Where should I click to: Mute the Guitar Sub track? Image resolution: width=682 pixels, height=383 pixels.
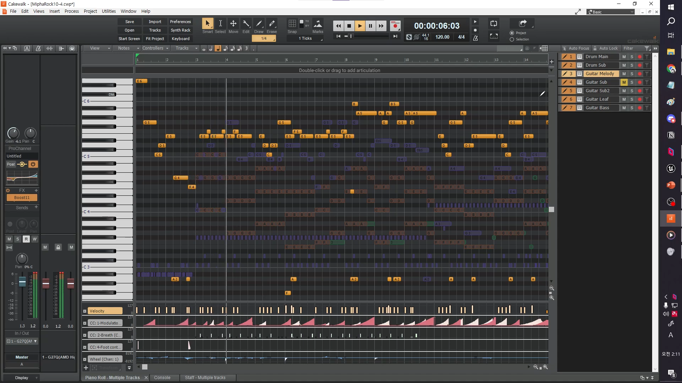[x=624, y=82]
